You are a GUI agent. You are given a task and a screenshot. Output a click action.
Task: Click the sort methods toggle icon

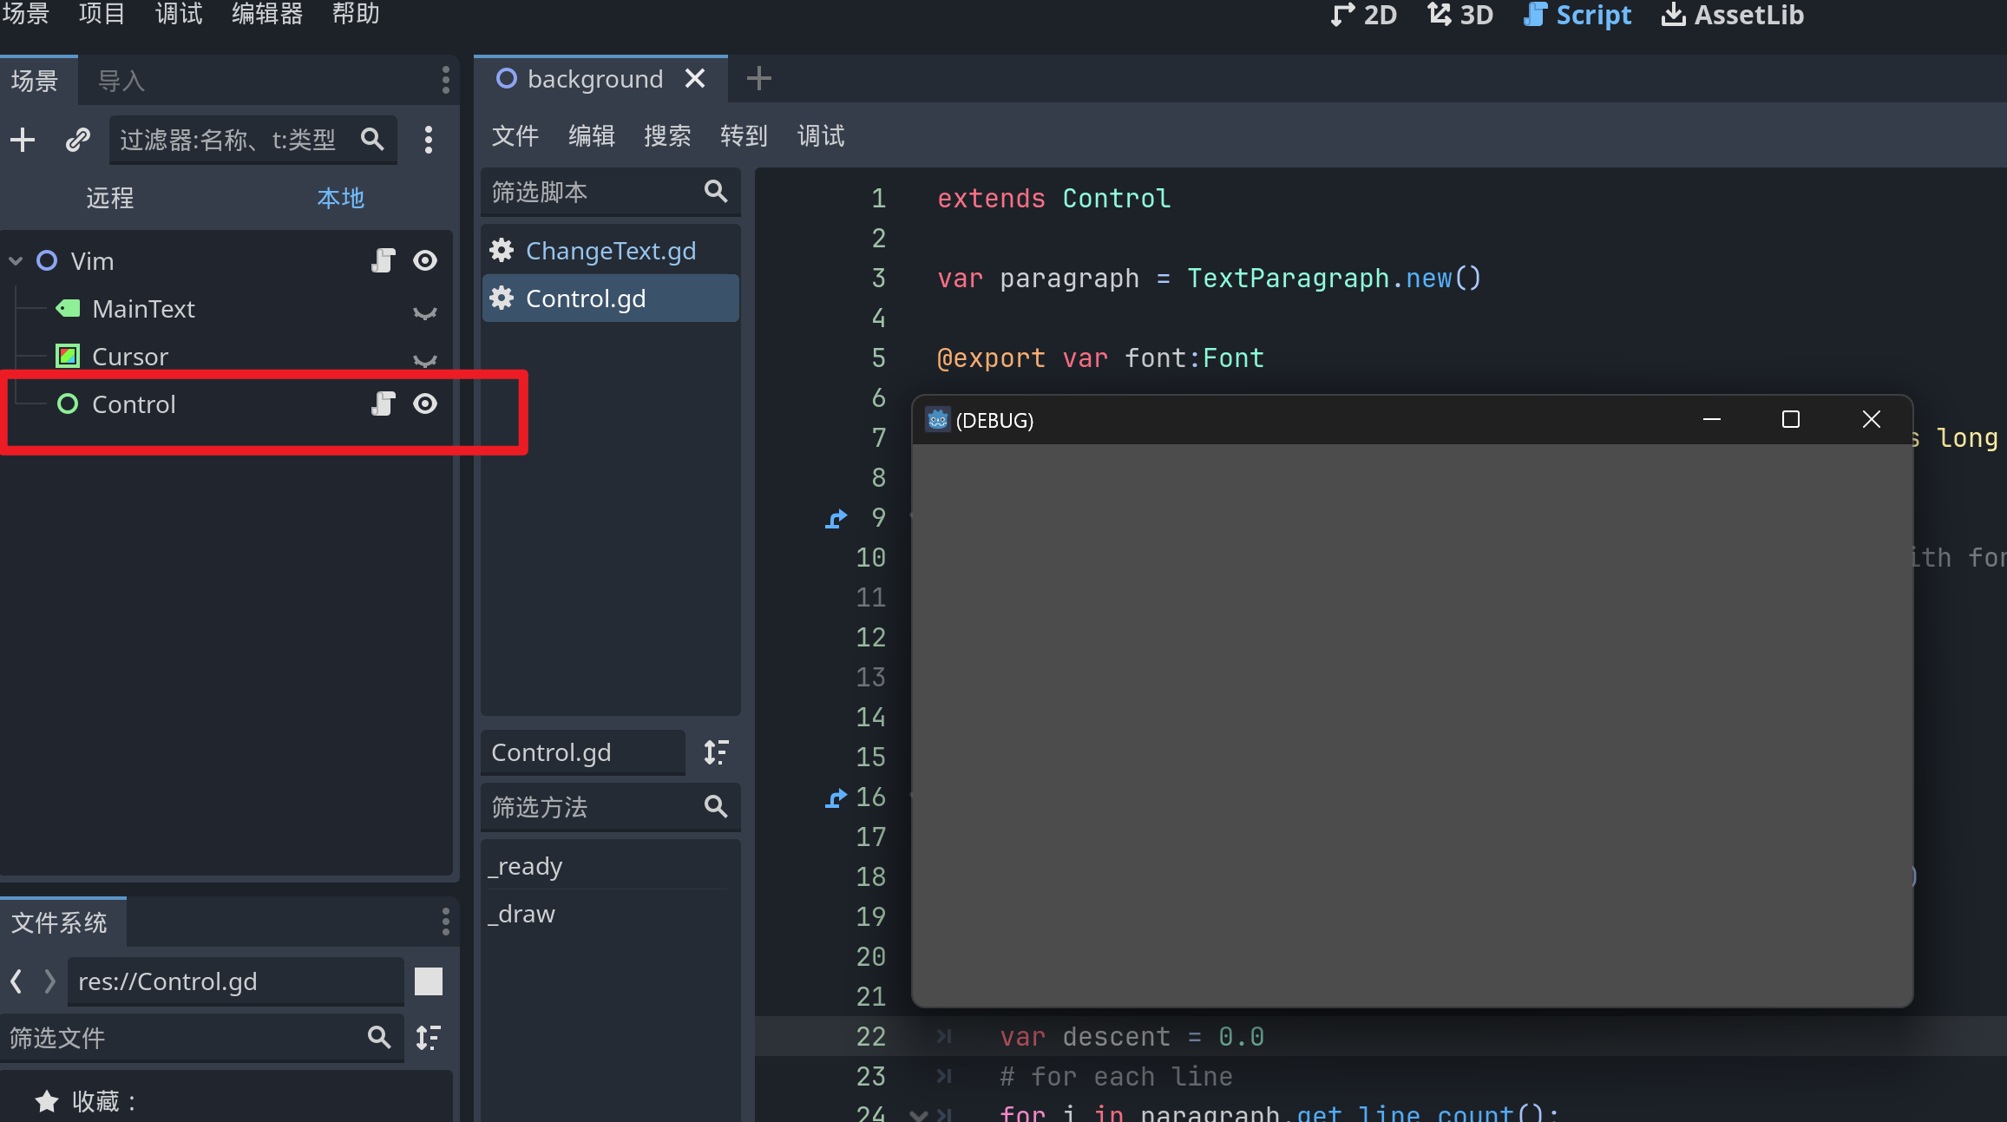[716, 752]
